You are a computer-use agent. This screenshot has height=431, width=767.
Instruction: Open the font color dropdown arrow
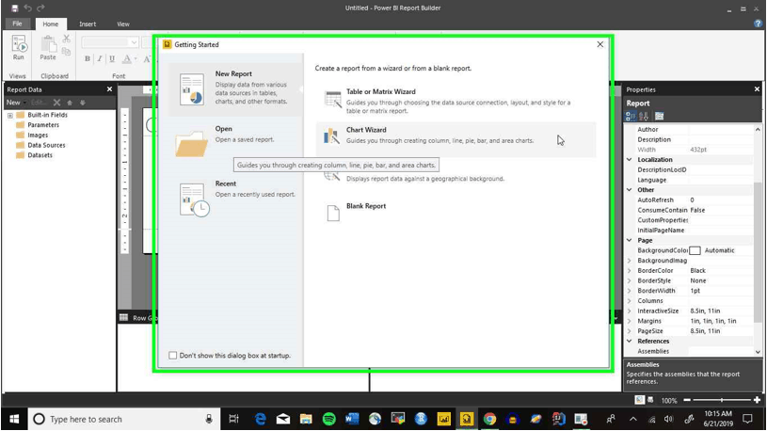click(x=136, y=59)
